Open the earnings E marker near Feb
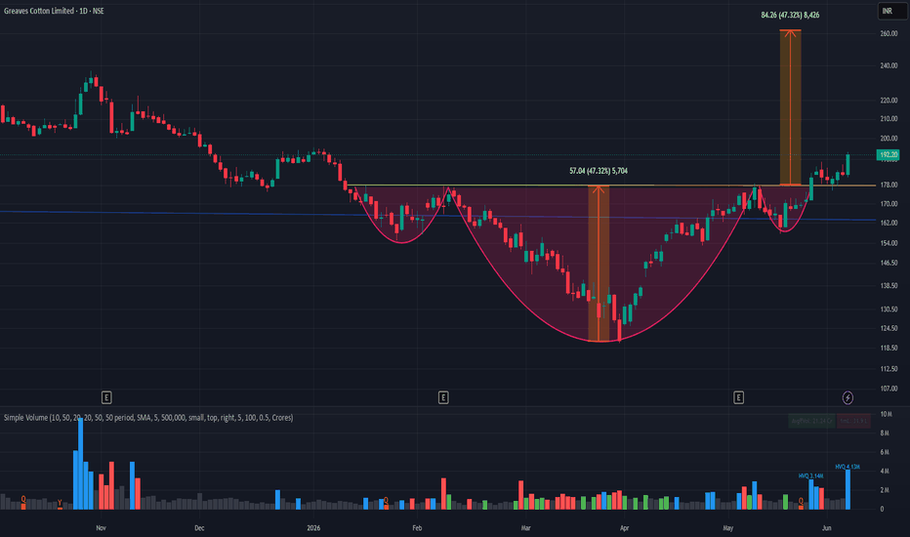 click(x=443, y=397)
